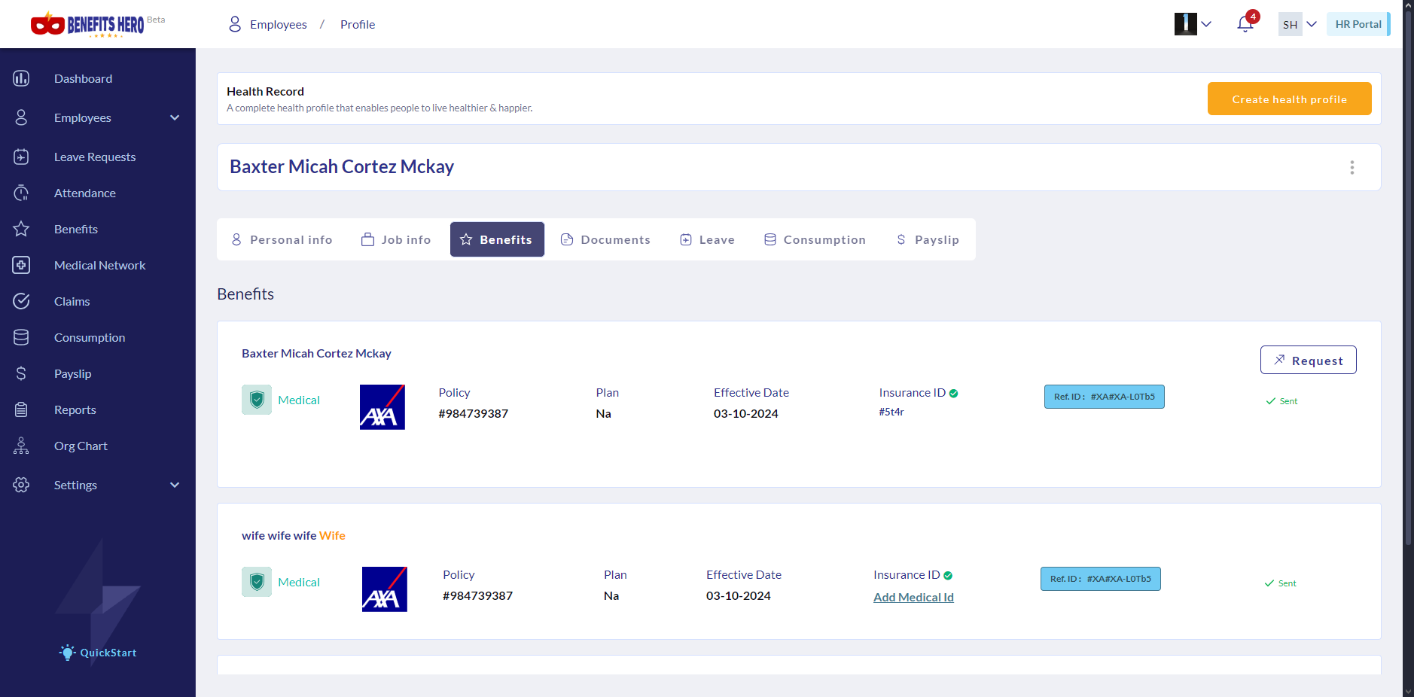
Task: Switch to the Payslip tab
Action: (x=928, y=239)
